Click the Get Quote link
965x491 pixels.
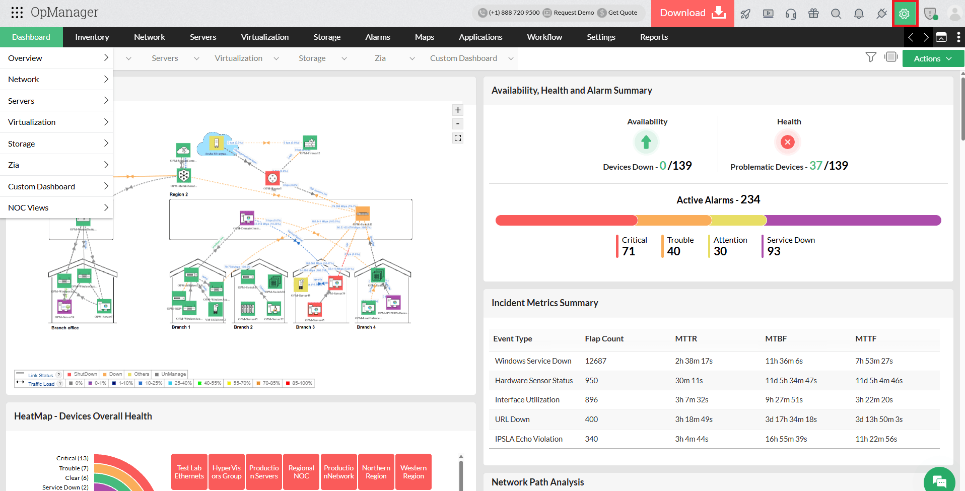pos(617,13)
